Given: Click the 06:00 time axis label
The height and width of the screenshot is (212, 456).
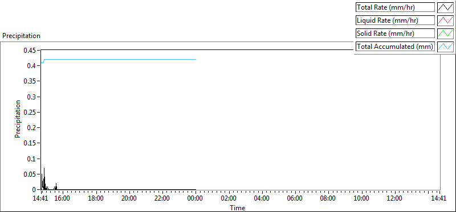Looking at the screenshot, I should 295,199.
